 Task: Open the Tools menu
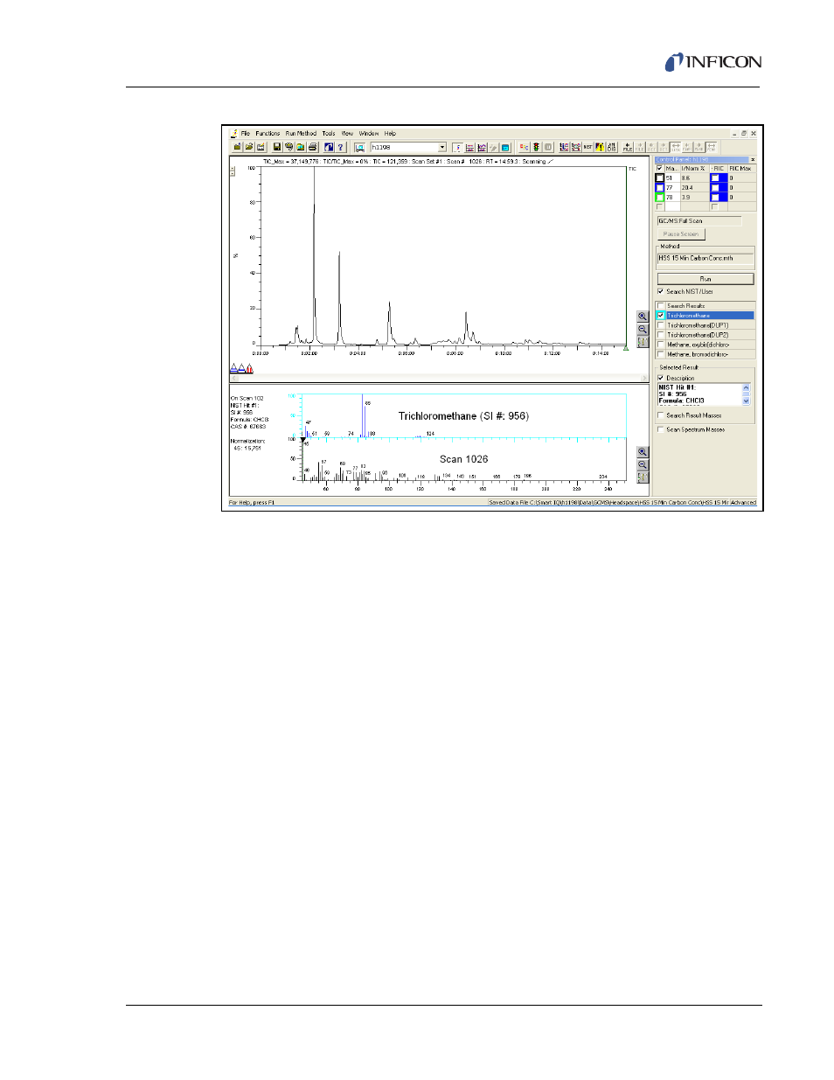pos(329,134)
